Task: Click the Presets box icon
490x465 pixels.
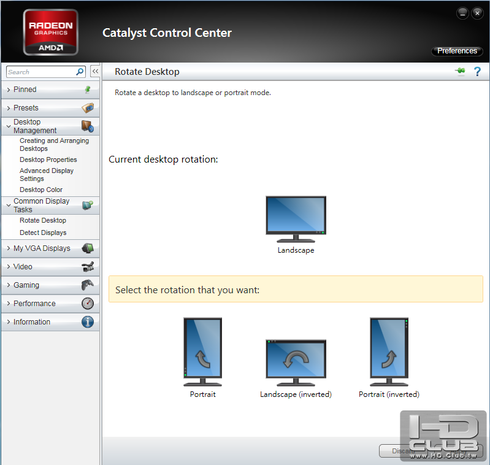Action: 88,108
